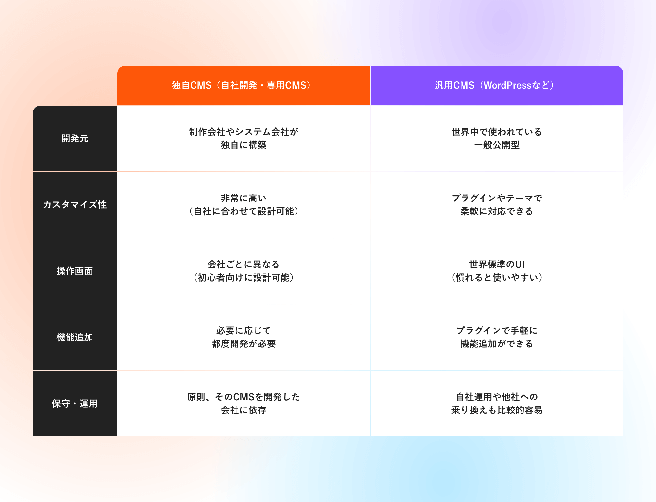
Task: Click cell 原則、そのCMSを開発した会社に依存
Action: [x=244, y=404]
